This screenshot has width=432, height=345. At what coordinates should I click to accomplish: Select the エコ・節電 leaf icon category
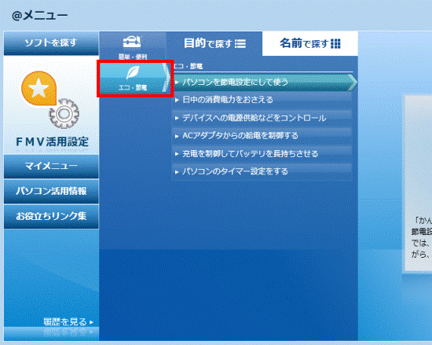click(135, 79)
